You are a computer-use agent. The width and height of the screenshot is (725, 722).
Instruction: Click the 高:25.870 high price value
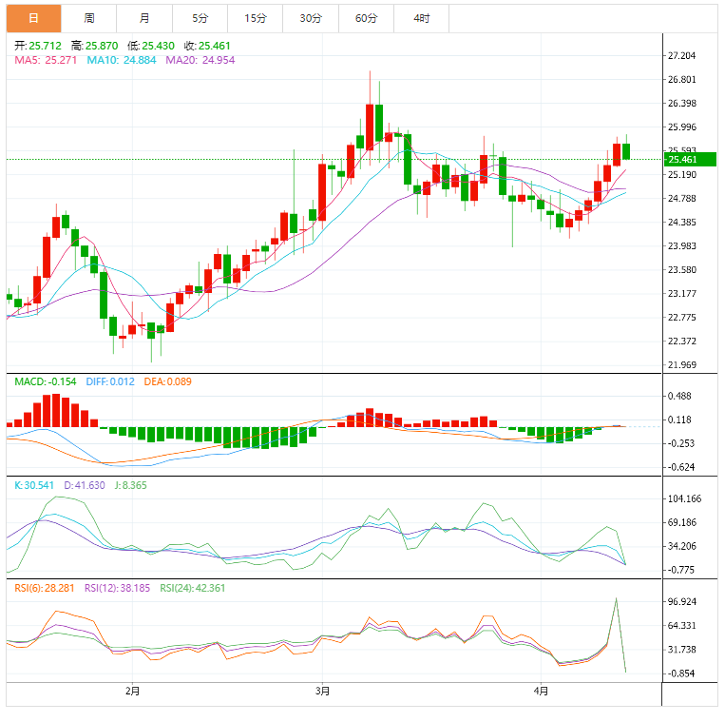95,46
